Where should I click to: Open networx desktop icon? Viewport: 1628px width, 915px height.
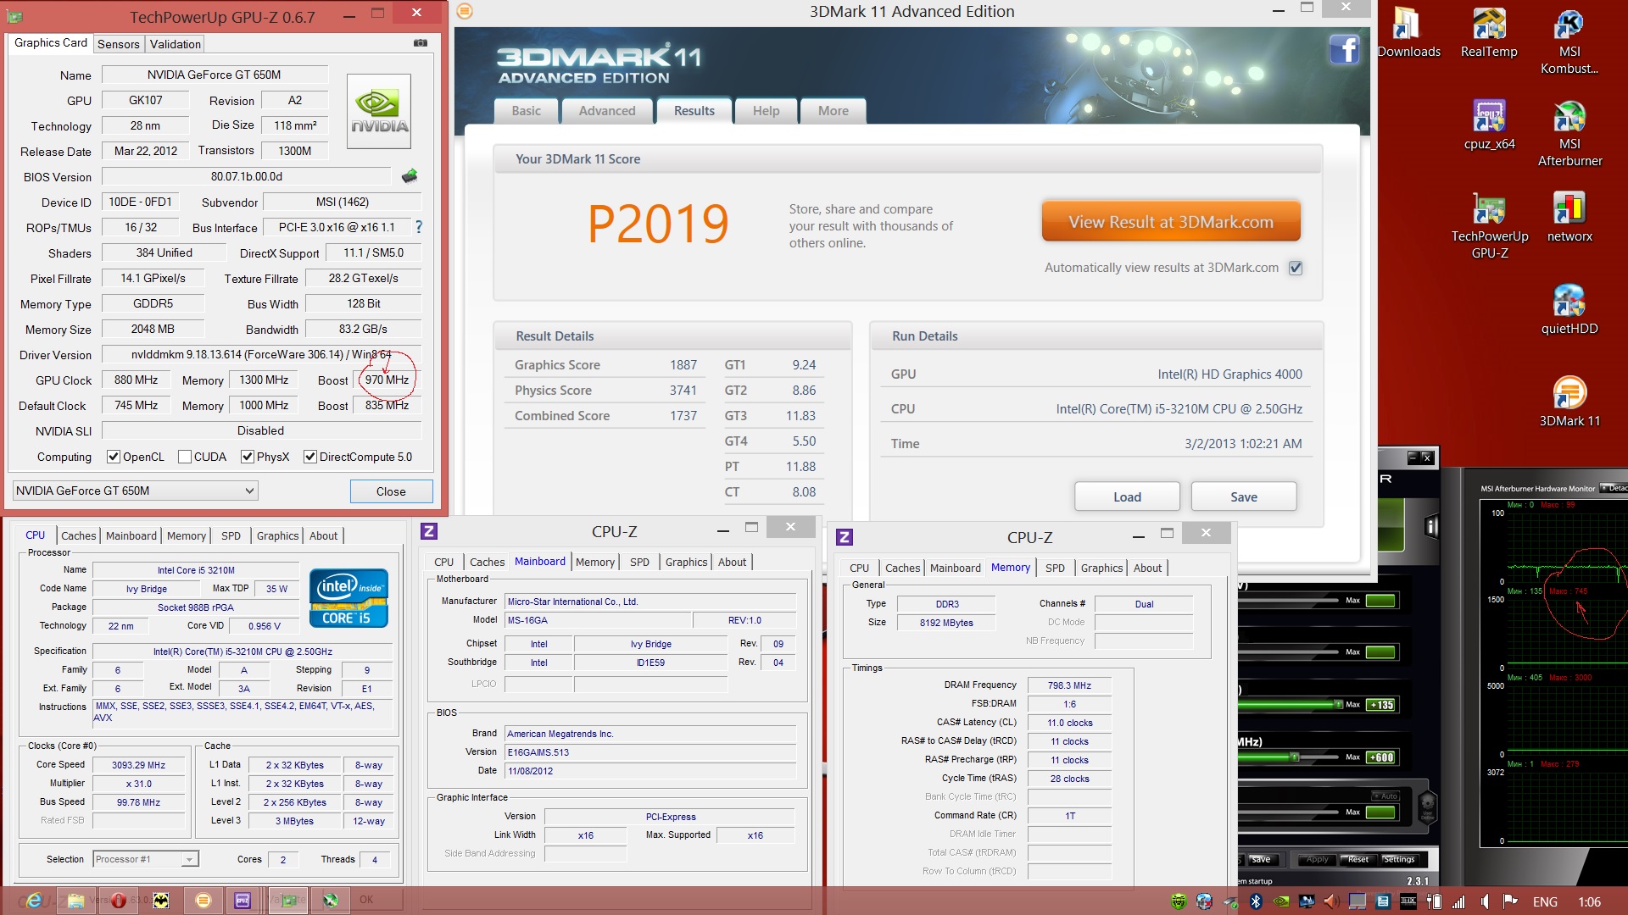point(1569,218)
